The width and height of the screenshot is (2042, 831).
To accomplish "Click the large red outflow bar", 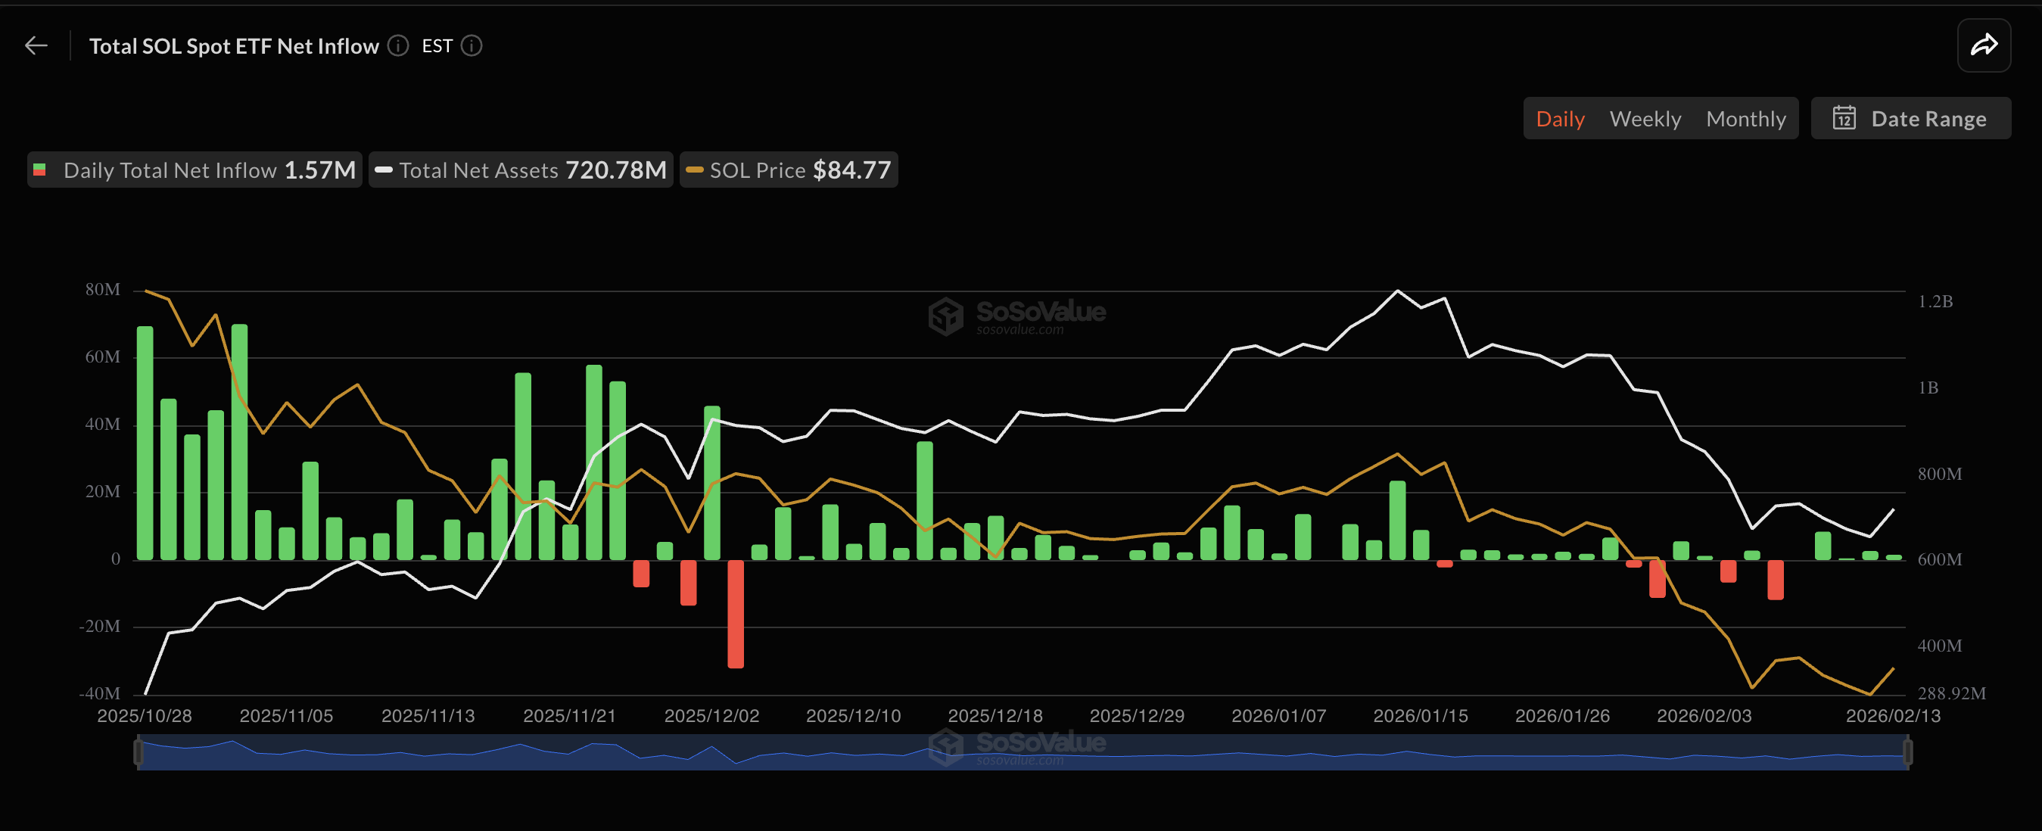I will point(736,613).
